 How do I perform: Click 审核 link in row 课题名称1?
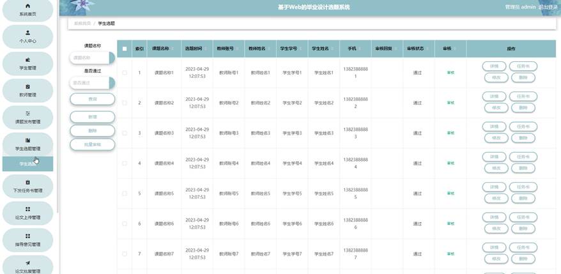(x=451, y=73)
